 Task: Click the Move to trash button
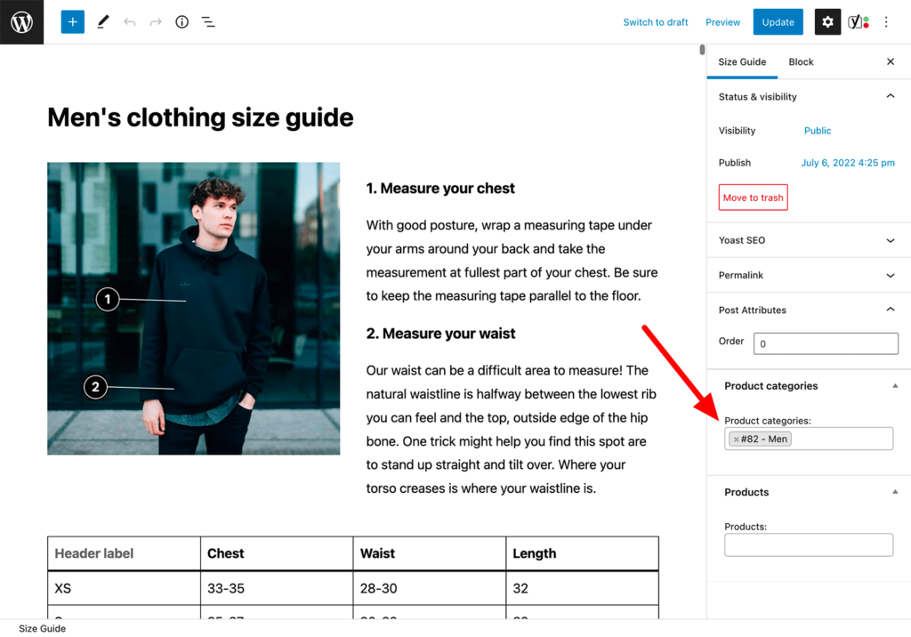(x=753, y=197)
